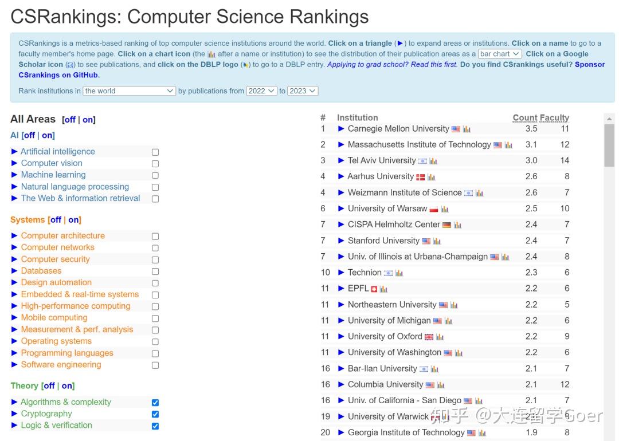Expand the Carnegie Mellon University entry
The image size is (619, 441).
point(341,129)
